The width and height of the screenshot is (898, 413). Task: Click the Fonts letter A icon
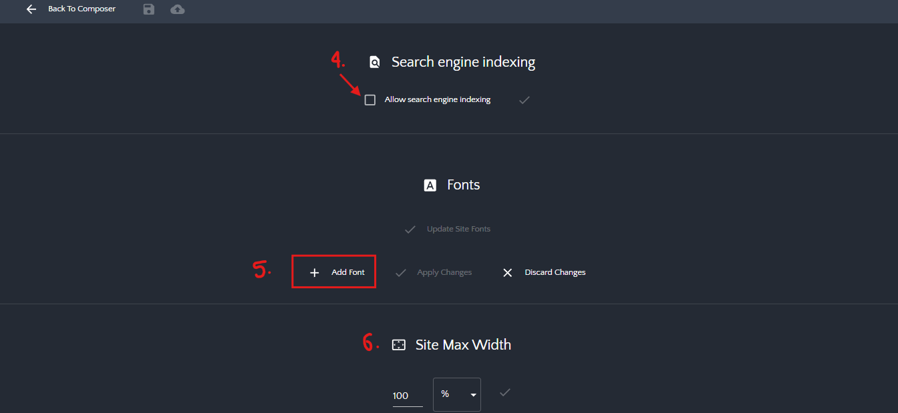[x=430, y=185]
